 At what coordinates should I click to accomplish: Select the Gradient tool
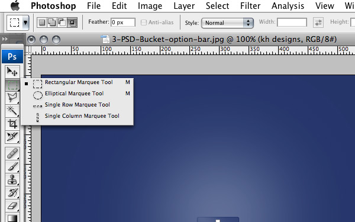[12, 218]
